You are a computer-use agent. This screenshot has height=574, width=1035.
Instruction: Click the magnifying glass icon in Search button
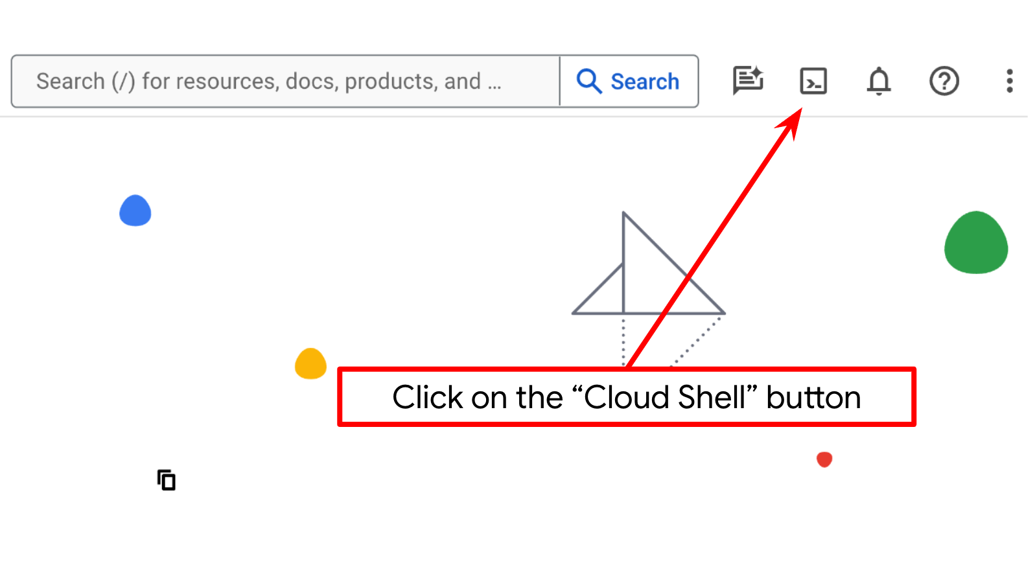(589, 81)
